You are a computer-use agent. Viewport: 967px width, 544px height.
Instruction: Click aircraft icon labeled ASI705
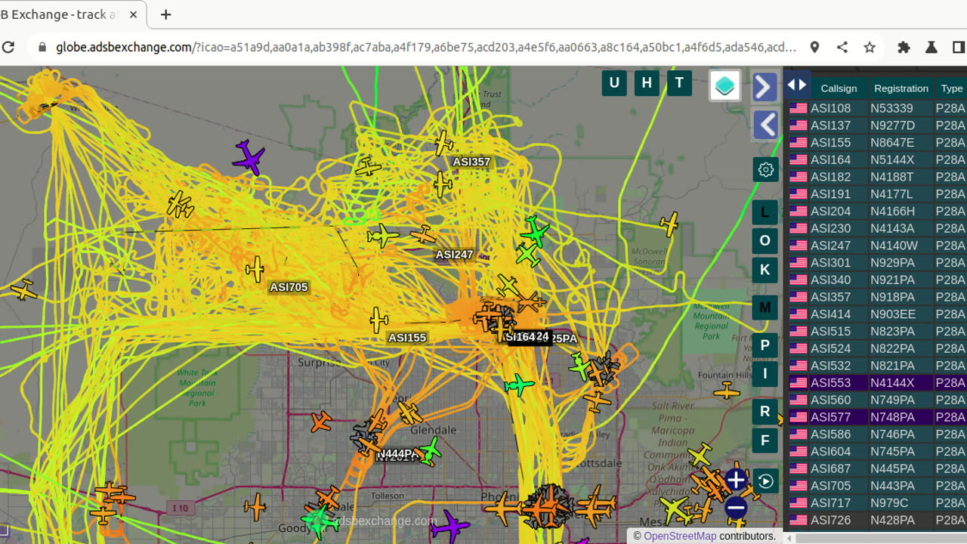tap(255, 269)
